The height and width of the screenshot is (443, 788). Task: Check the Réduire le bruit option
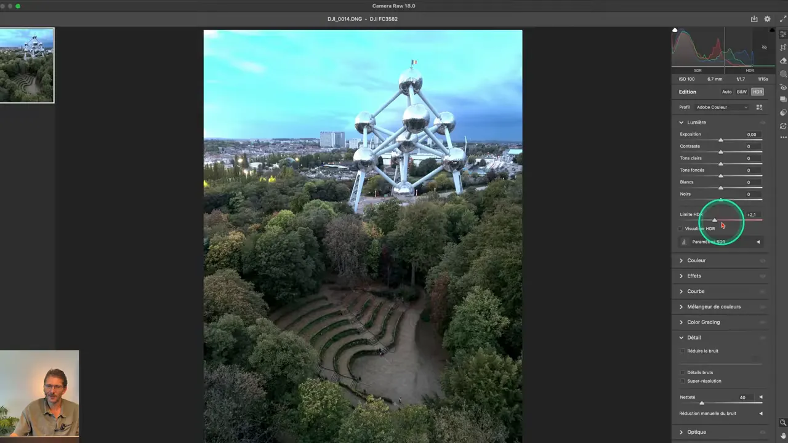(683, 351)
